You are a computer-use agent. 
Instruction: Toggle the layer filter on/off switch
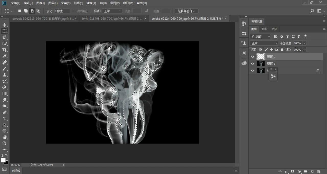[x=305, y=37]
